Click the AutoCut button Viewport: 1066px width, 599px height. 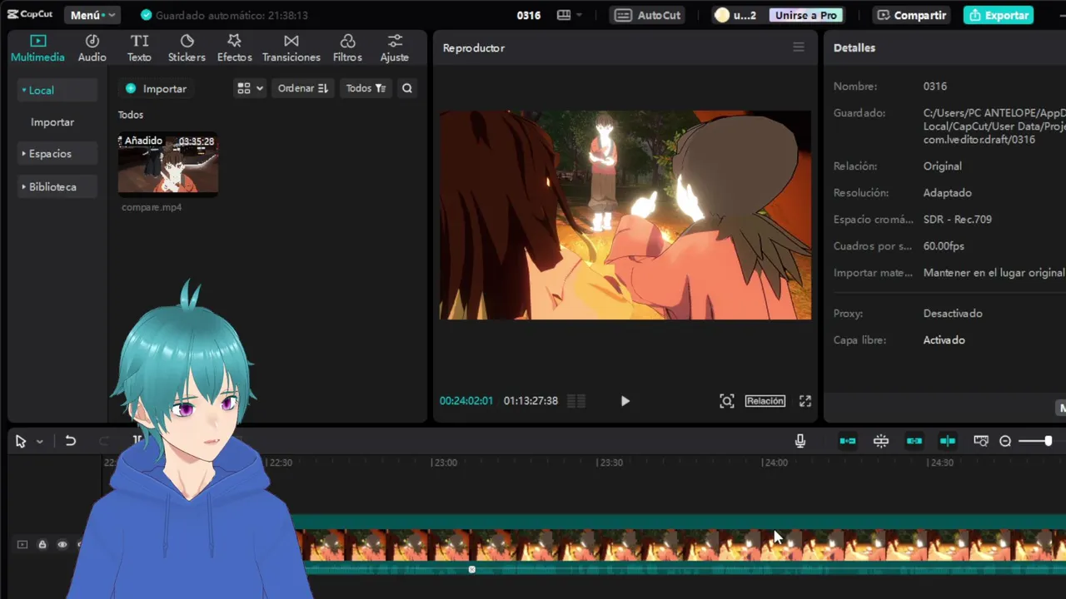[x=649, y=15]
